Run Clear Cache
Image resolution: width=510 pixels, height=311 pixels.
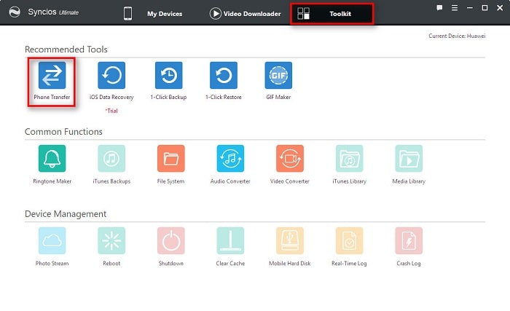coord(230,241)
